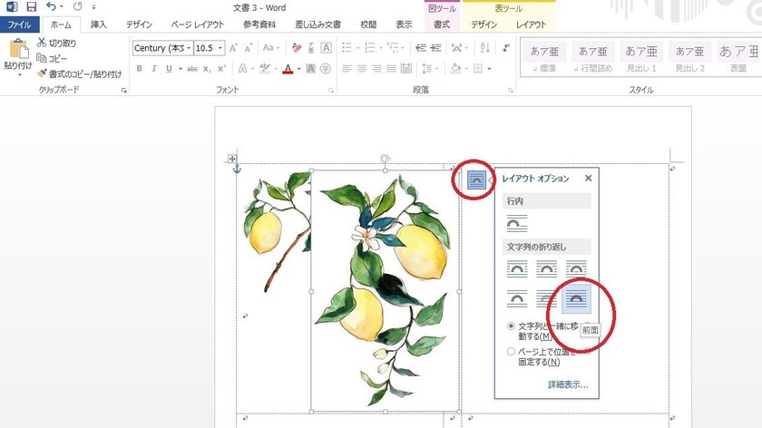Open phonetic guide (ruby) tool
Image resolution: width=762 pixels, height=428 pixels.
pos(311,48)
